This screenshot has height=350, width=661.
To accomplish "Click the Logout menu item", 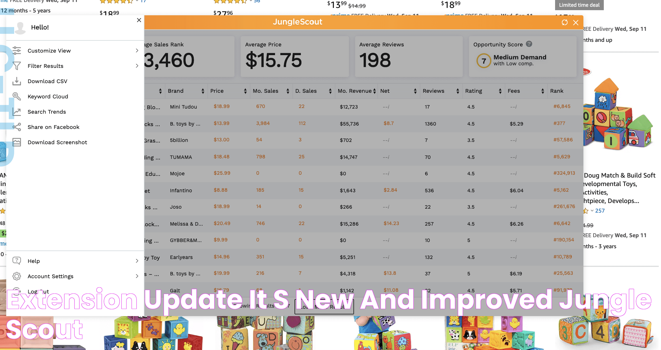I will tap(39, 291).
